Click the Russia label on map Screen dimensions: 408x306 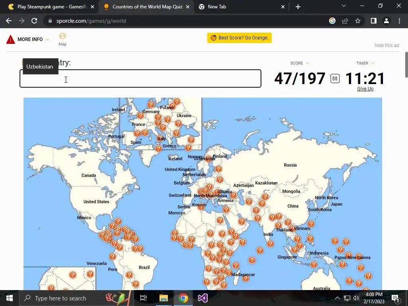(290, 165)
